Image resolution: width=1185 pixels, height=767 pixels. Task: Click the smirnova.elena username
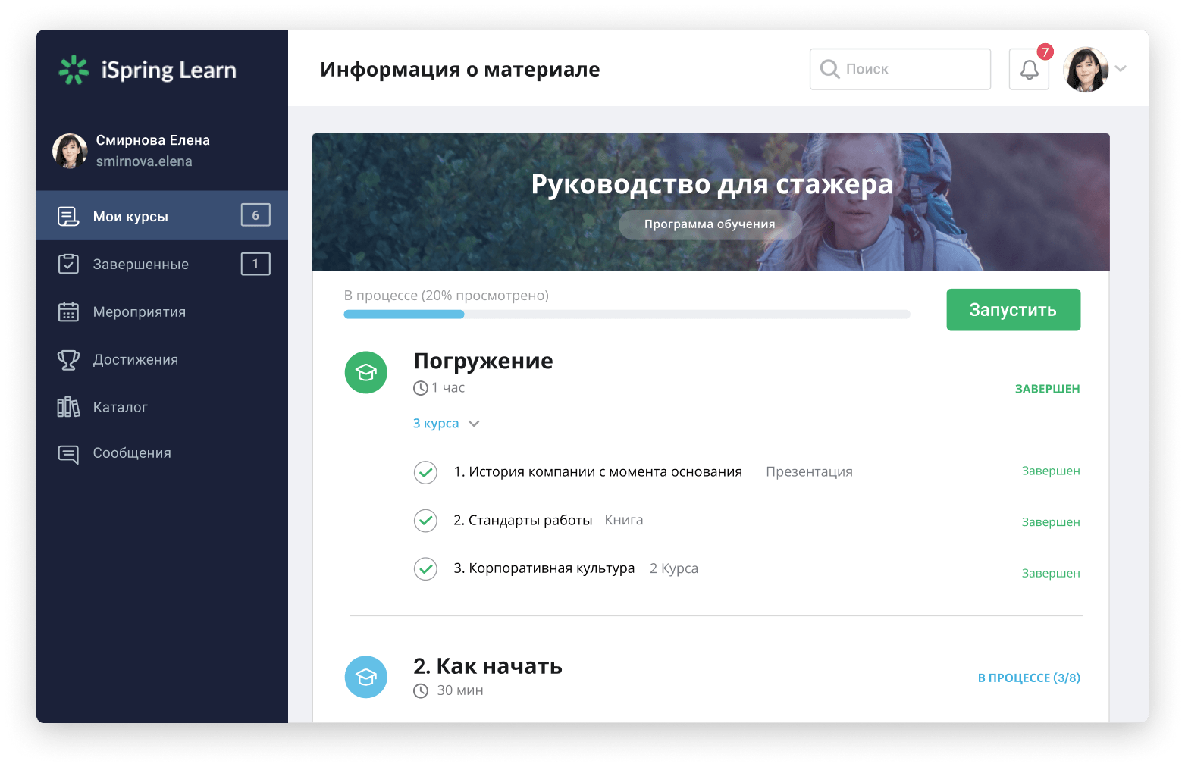(x=144, y=161)
